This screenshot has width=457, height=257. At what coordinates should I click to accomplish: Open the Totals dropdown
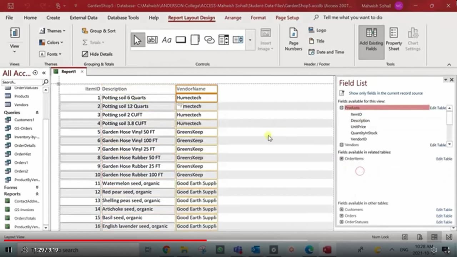click(93, 42)
